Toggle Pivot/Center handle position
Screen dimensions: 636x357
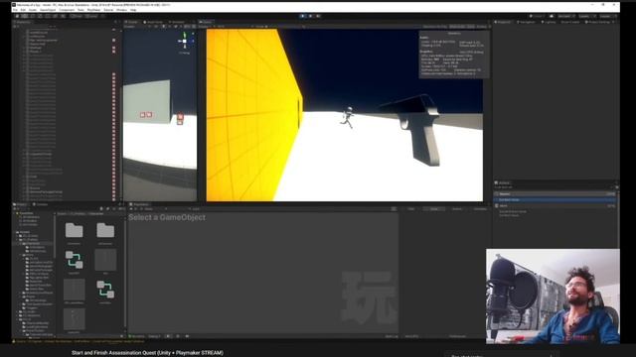[x=76, y=16]
